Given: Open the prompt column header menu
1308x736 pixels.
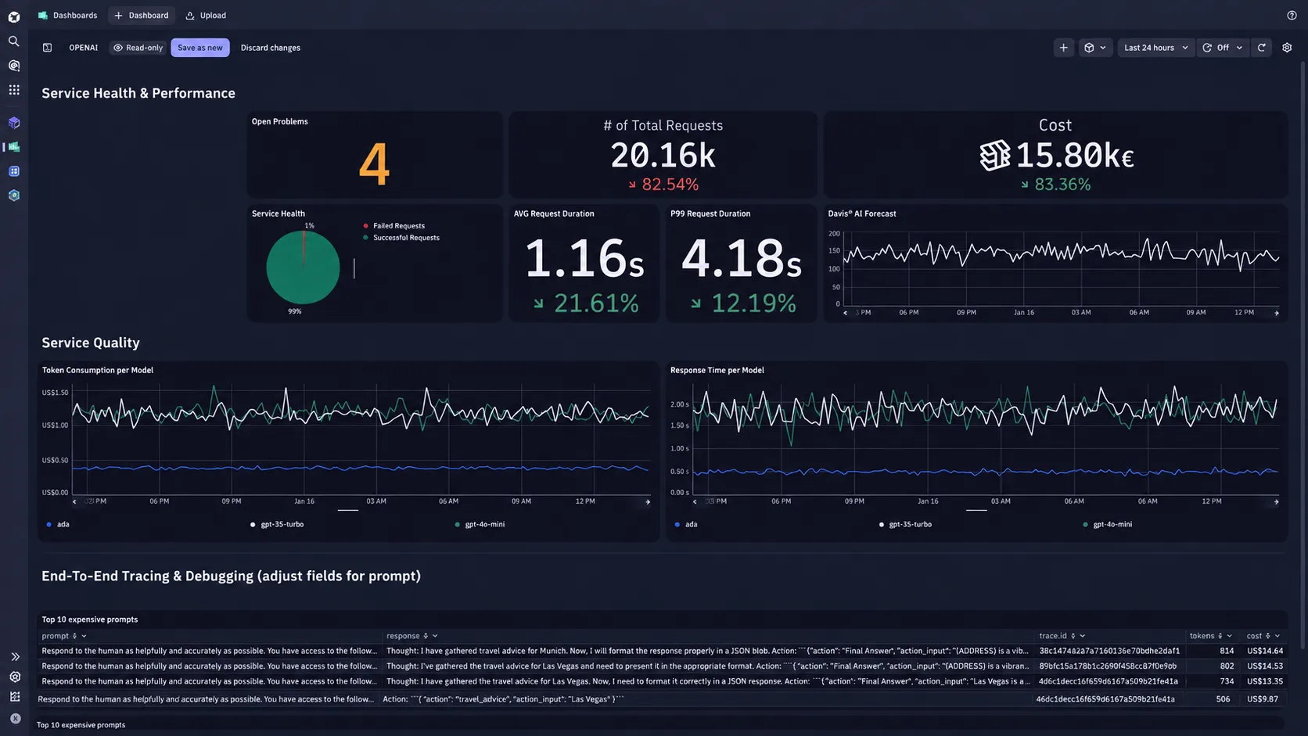Looking at the screenshot, I should (x=84, y=636).
